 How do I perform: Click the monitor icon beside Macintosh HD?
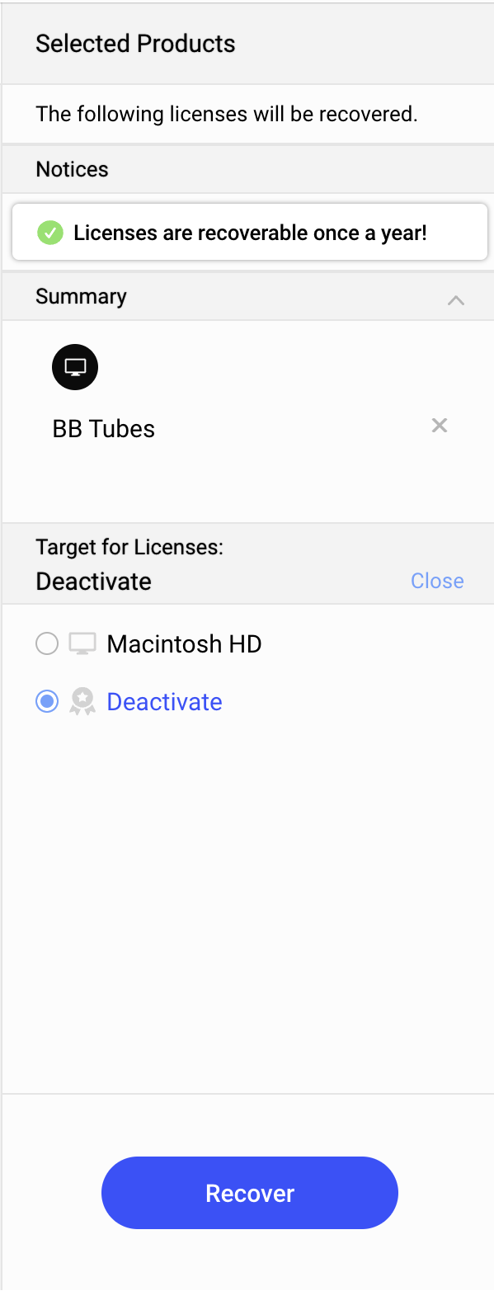82,643
